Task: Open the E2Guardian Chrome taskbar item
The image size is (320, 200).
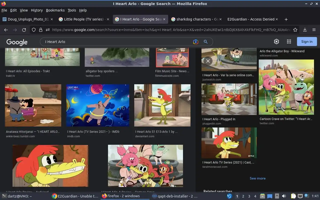Action: click(75, 196)
